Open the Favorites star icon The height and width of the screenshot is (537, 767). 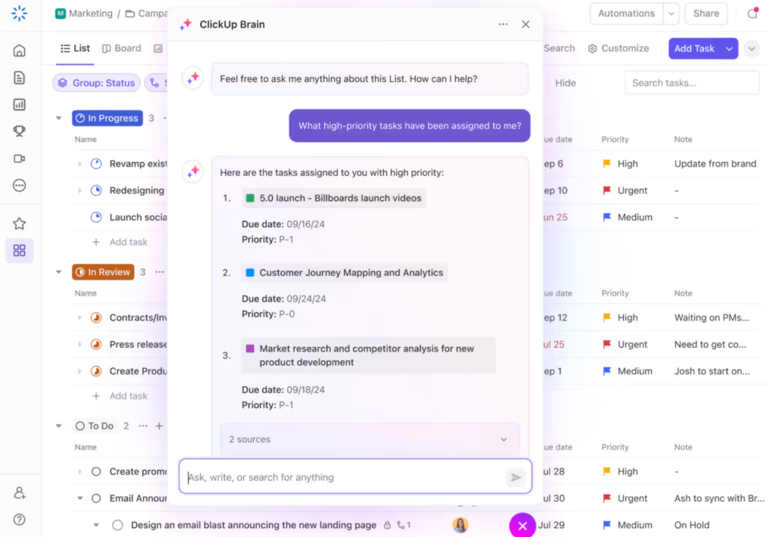19,223
